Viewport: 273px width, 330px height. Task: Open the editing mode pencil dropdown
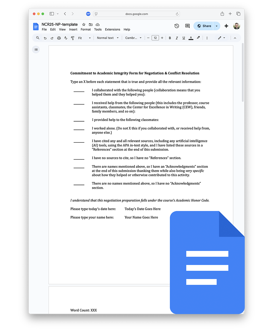pyautogui.click(x=221, y=38)
